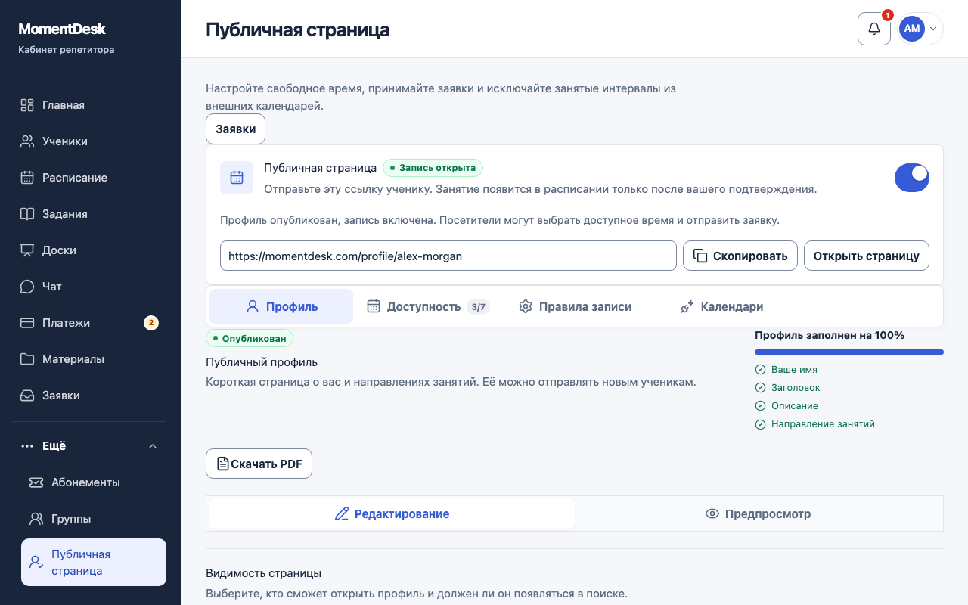Download profile with Скачать PDF button
Image resolution: width=968 pixels, height=605 pixels.
click(x=259, y=464)
